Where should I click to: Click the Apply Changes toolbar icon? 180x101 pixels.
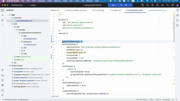click(147, 5)
